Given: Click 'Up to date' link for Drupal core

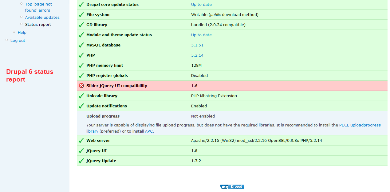Looking at the screenshot, I should coord(201,5).
